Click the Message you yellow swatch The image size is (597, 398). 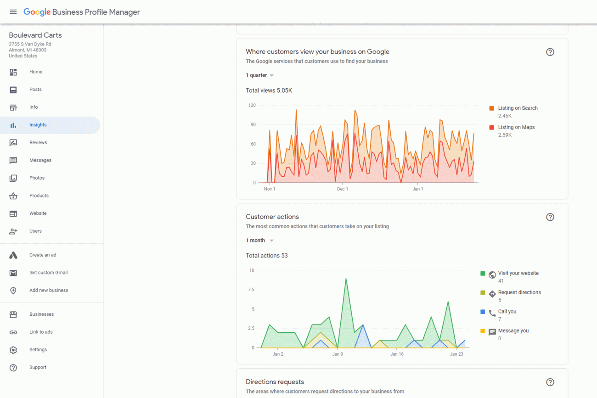[483, 331]
